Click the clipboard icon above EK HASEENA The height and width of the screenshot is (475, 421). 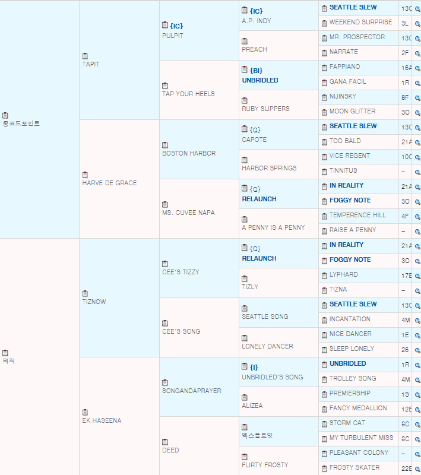point(85,412)
